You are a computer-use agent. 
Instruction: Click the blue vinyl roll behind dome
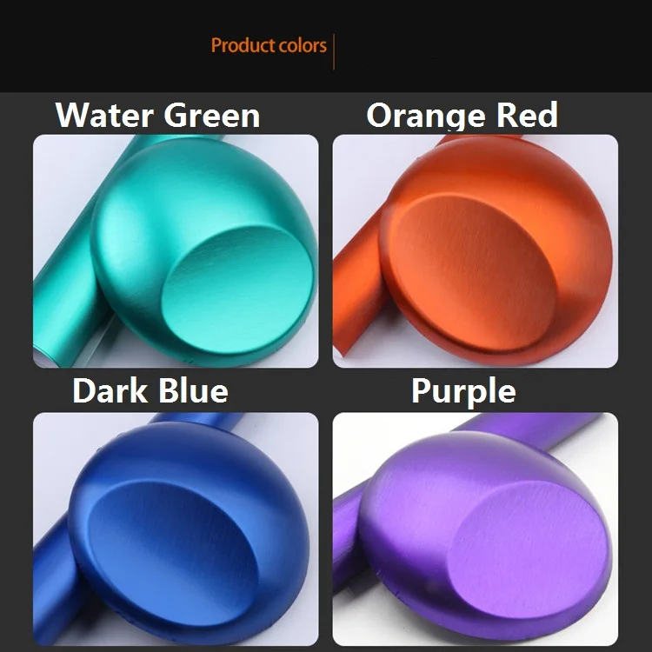click(52, 582)
